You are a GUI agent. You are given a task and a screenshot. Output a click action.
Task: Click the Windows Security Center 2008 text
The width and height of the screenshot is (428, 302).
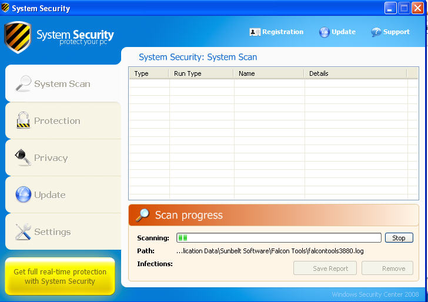[375, 294]
